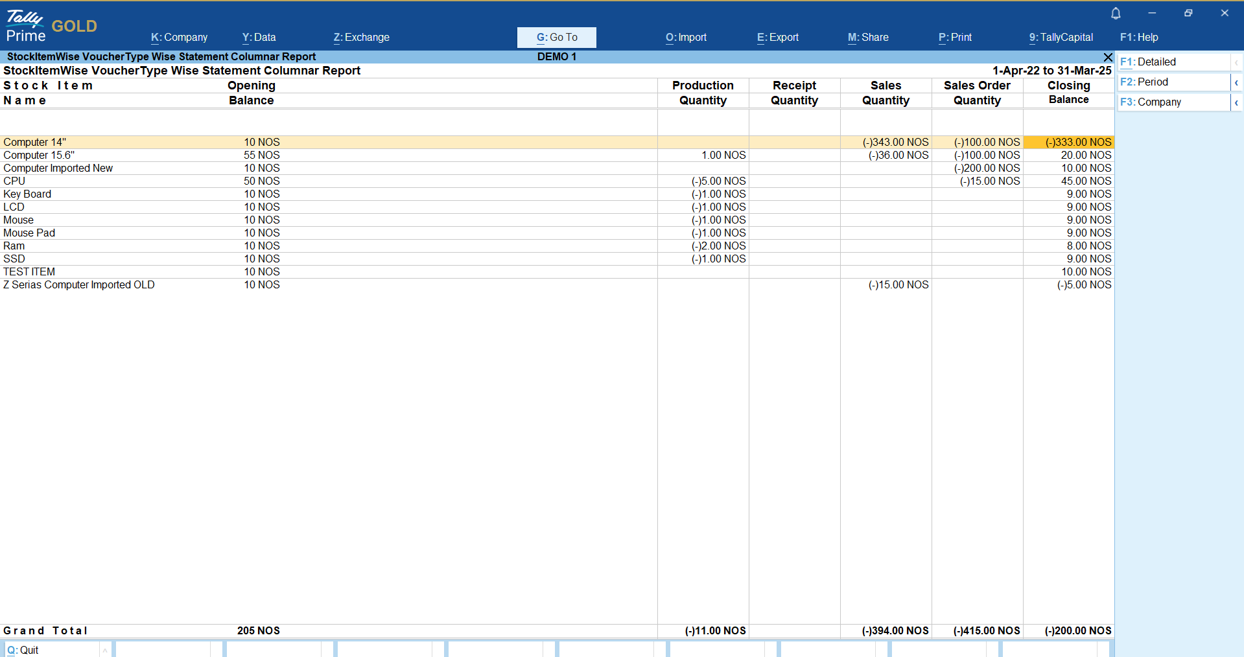Open the Y: Data menu
1244x657 pixels.
tap(259, 38)
